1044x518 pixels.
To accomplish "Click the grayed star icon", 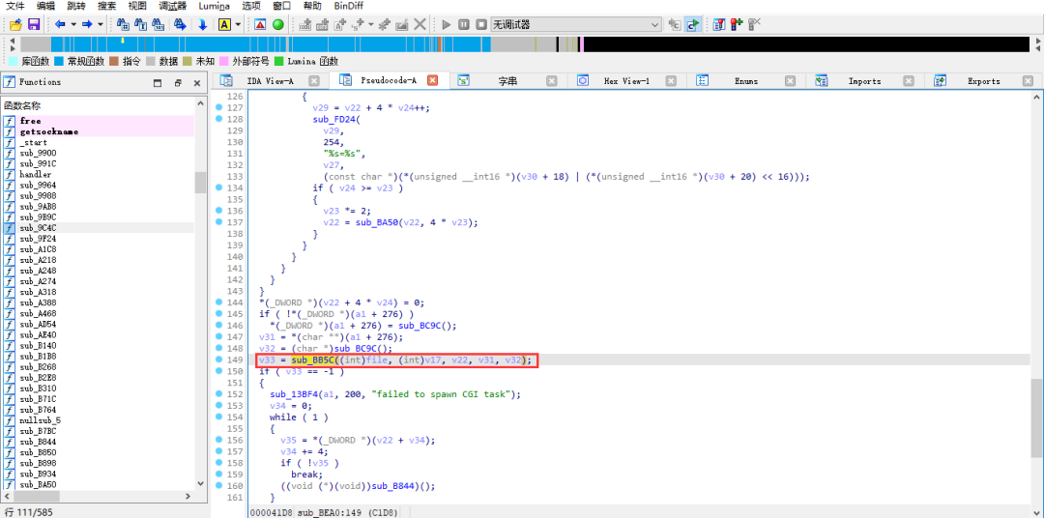I will point(385,24).
